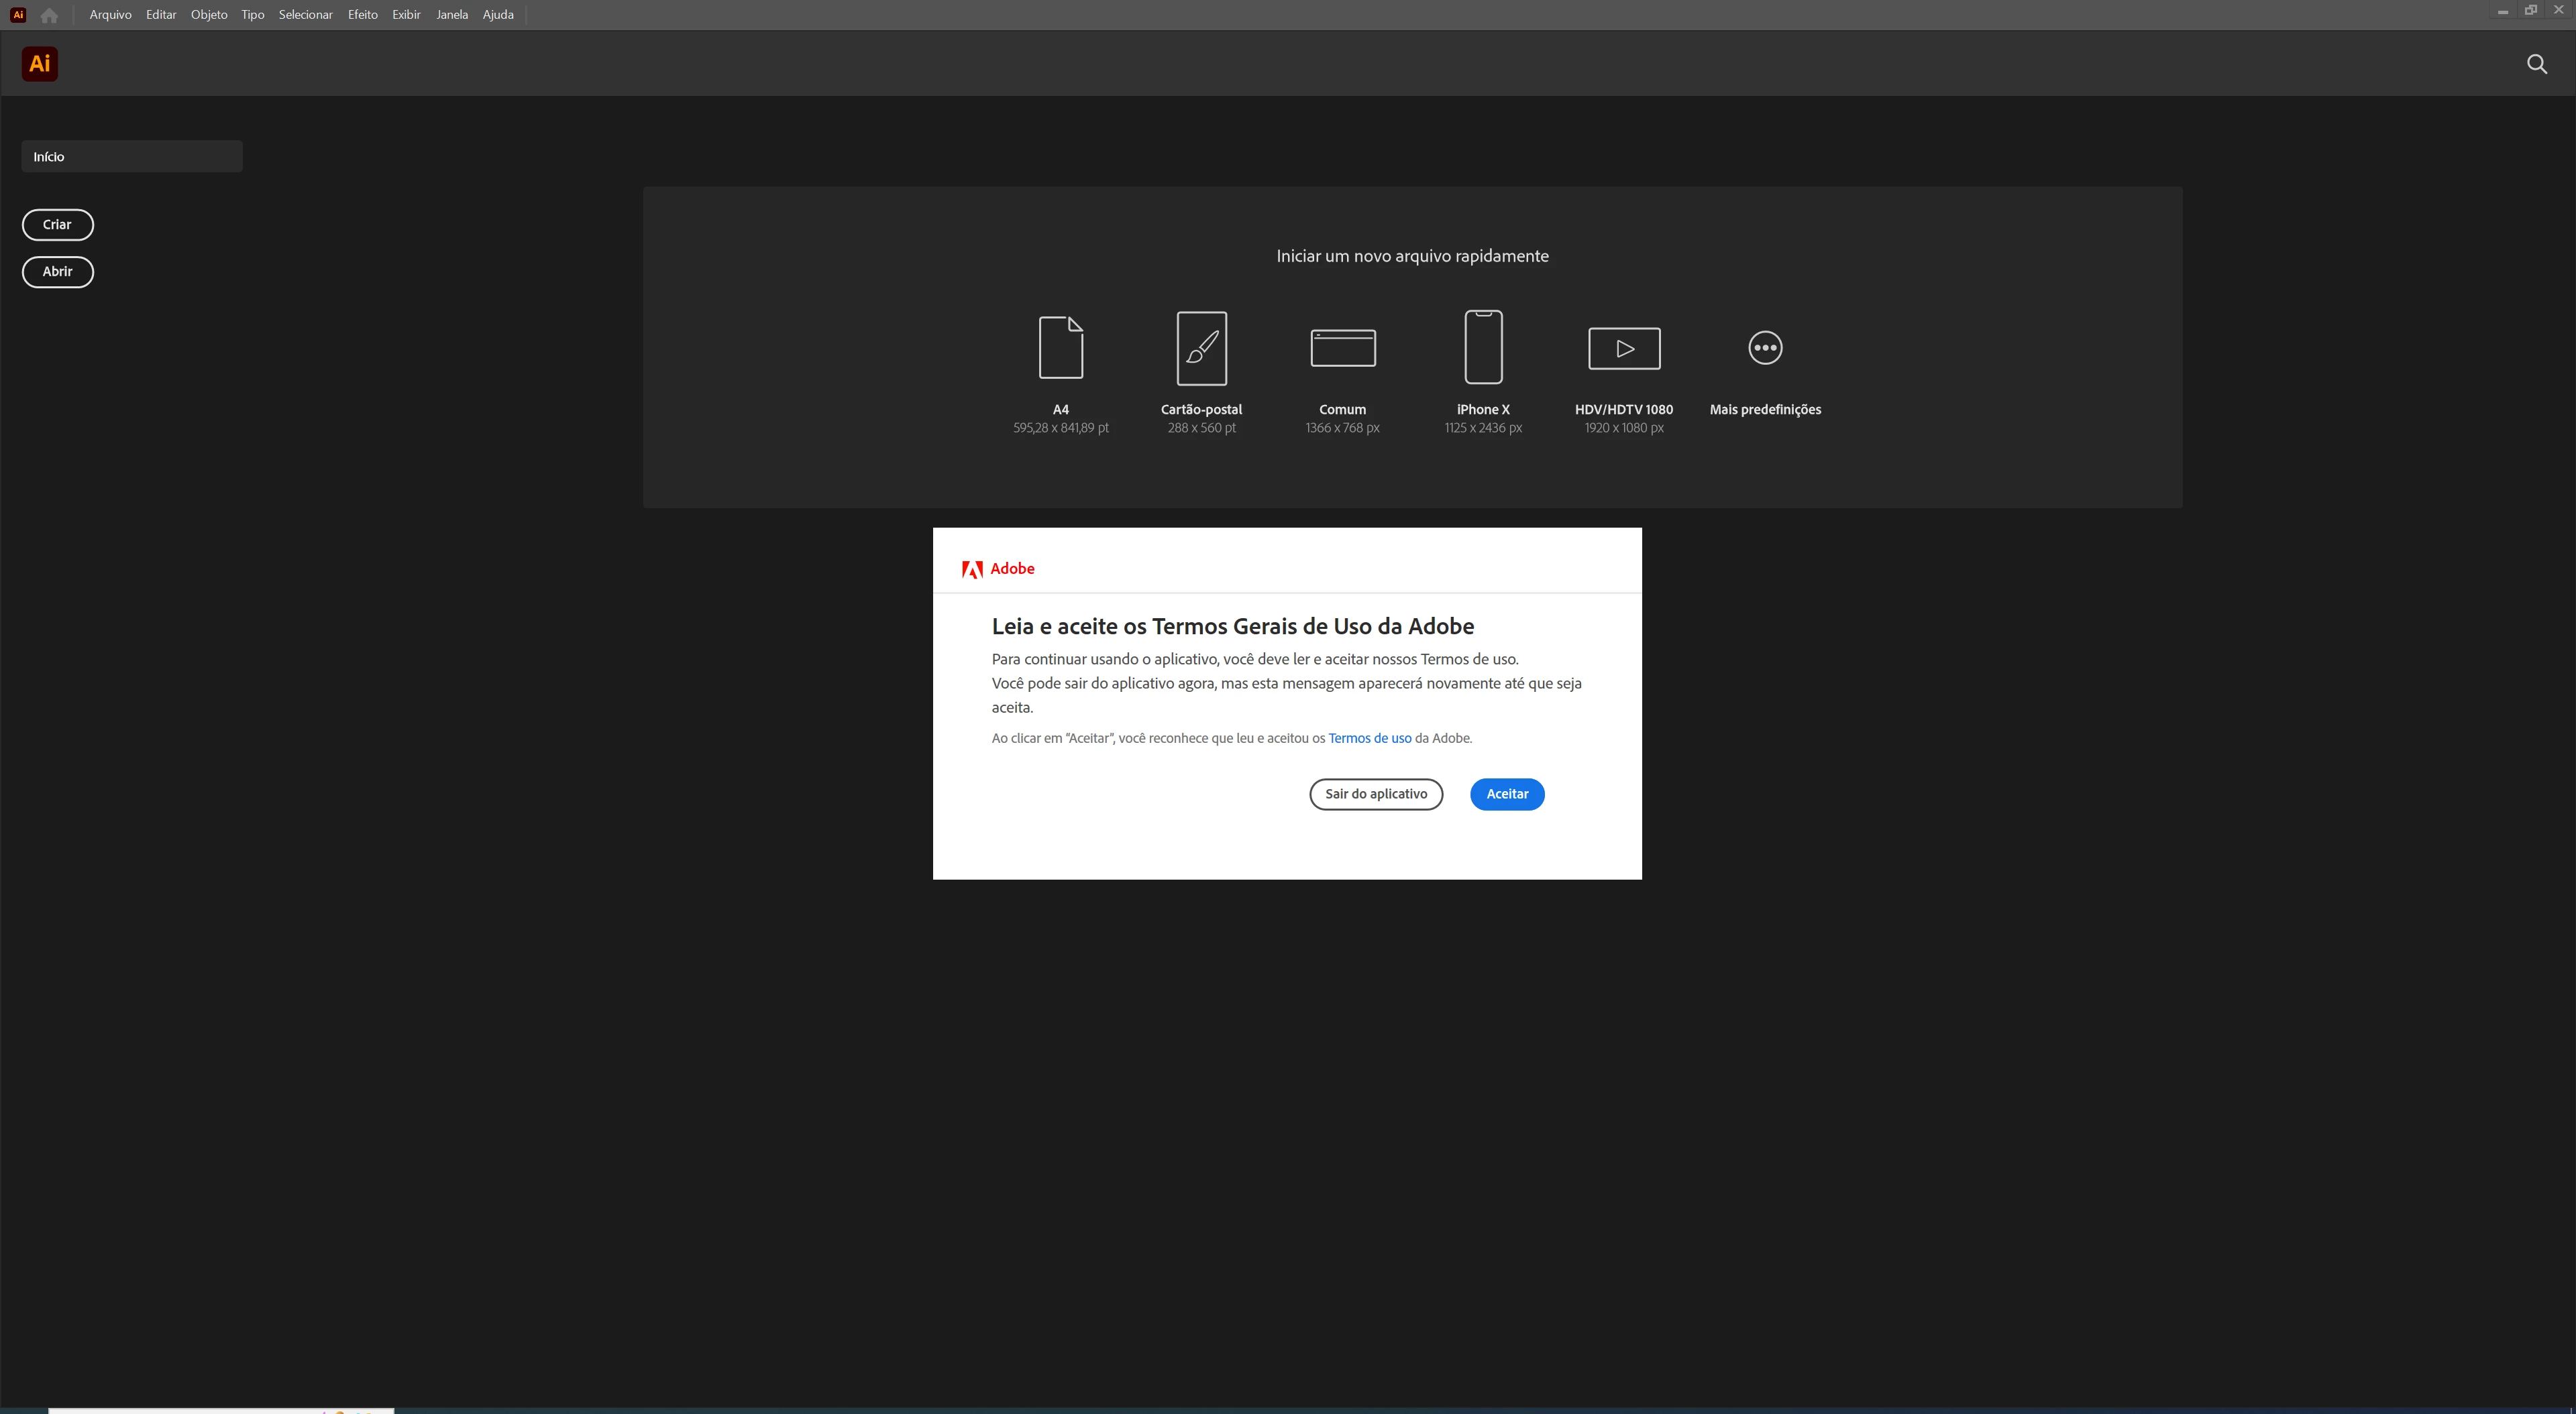Open the Objeto menu
The width and height of the screenshot is (2576, 1414).
(209, 15)
